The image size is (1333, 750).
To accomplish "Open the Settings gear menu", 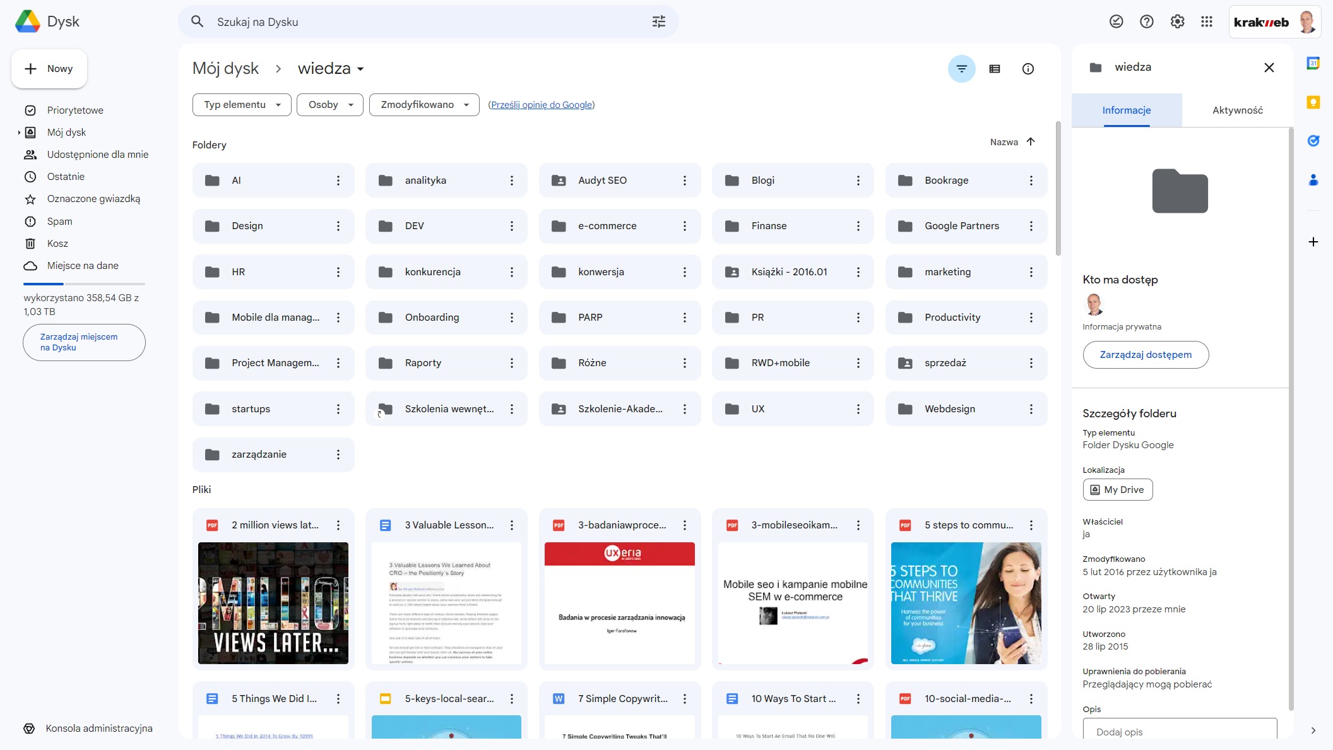I will (1177, 22).
